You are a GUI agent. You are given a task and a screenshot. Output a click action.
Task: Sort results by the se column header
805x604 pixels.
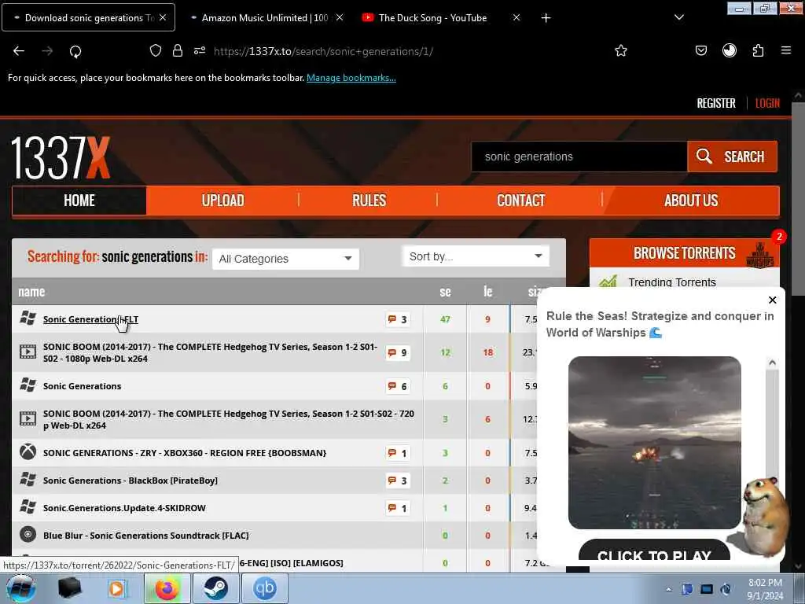pyautogui.click(x=445, y=292)
